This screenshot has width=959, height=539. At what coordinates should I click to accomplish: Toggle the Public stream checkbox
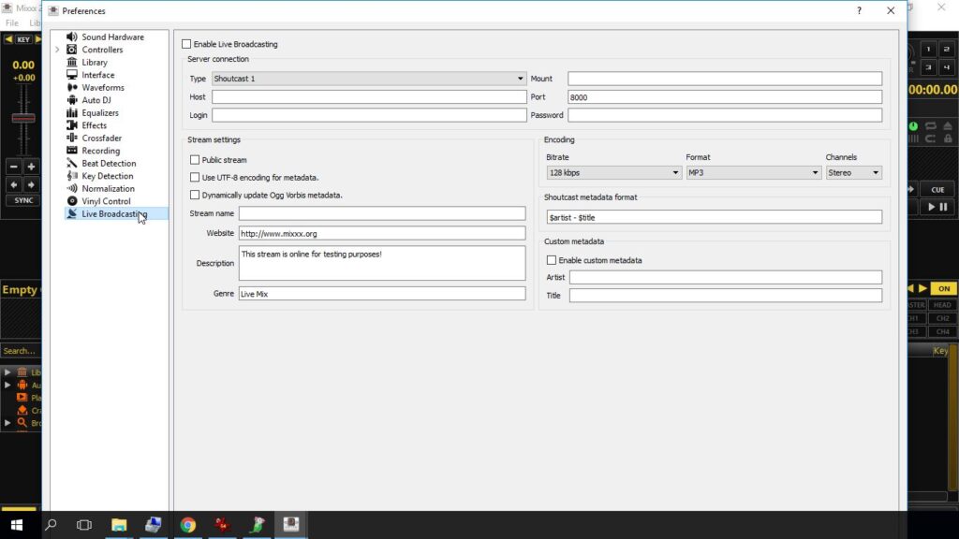(x=195, y=160)
